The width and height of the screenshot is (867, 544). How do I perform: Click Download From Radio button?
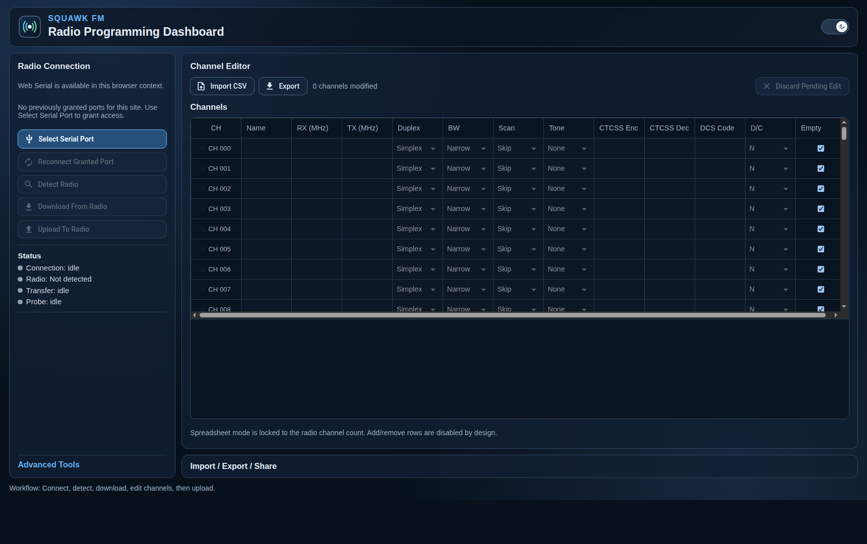(x=92, y=207)
